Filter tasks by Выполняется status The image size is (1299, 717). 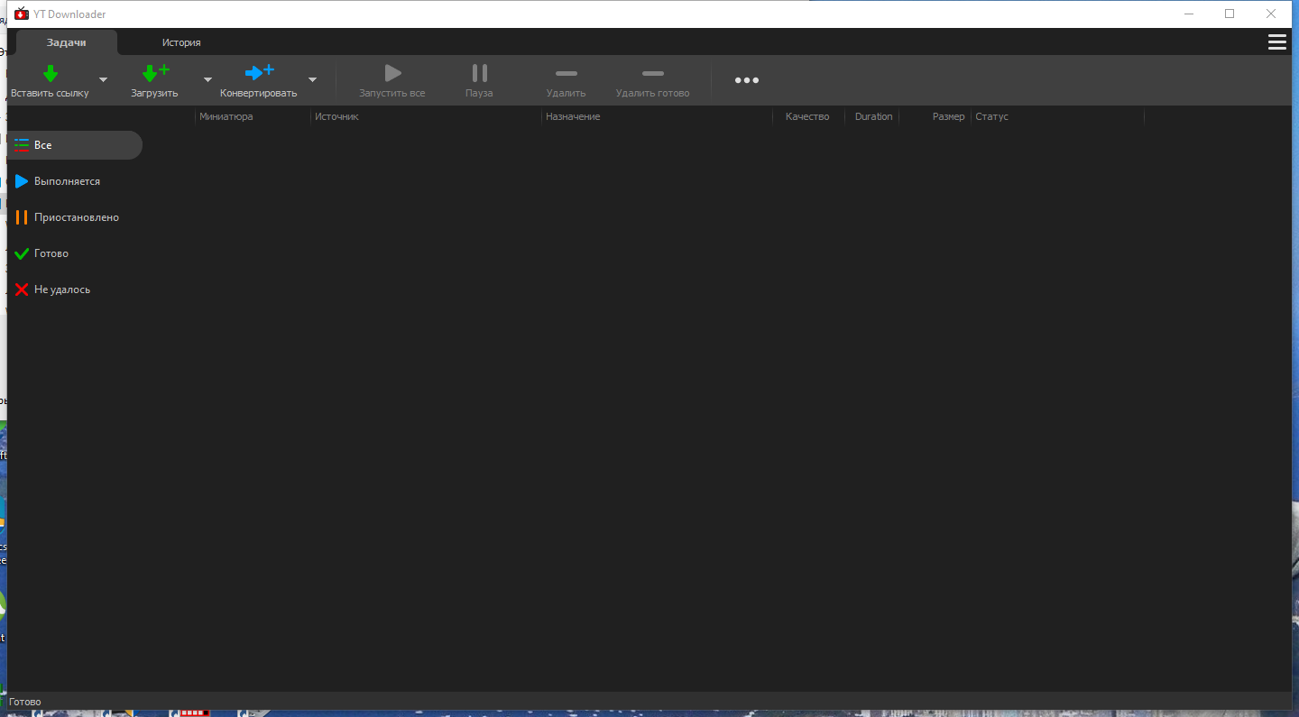point(65,180)
